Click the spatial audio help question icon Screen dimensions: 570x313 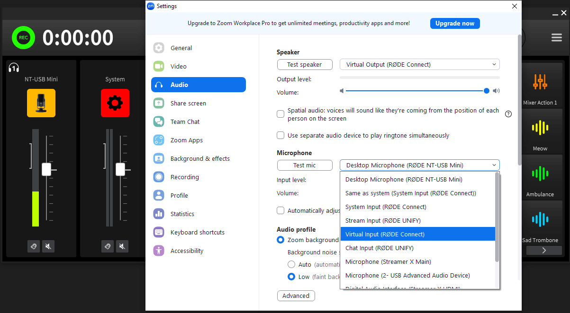508,114
